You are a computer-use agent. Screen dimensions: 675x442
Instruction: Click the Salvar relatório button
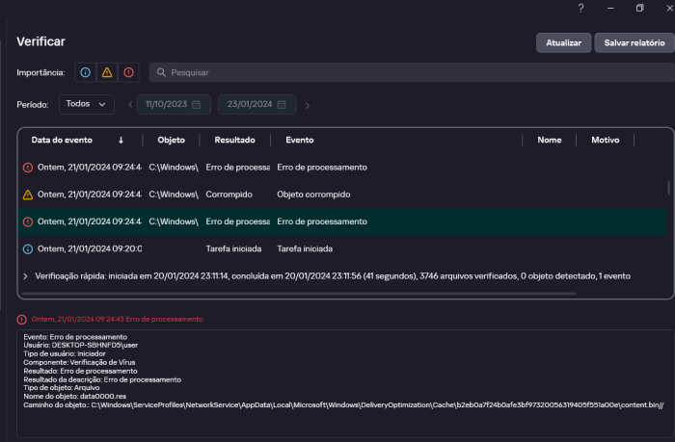634,43
